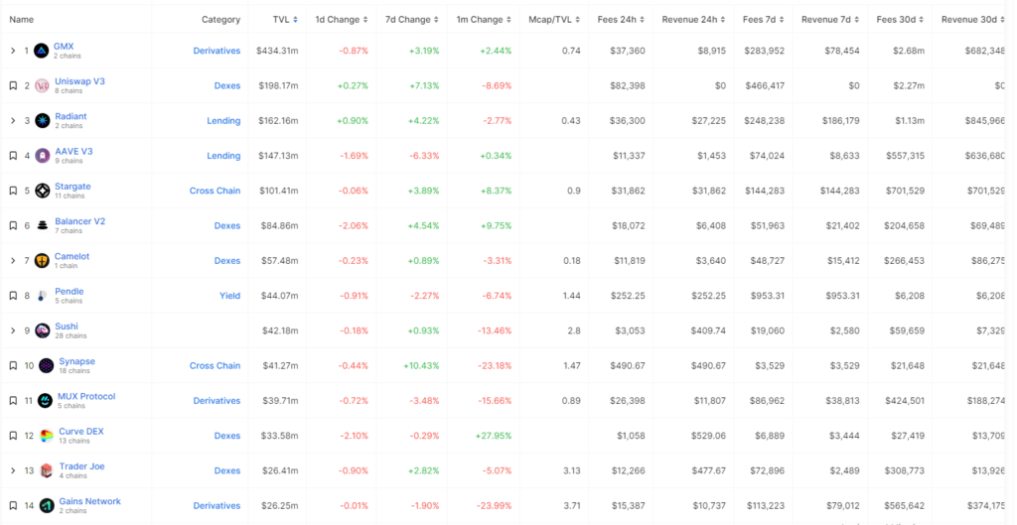The height and width of the screenshot is (525, 1017).
Task: Click the Uniswap V3 logo icon
Action: pyautogui.click(x=42, y=85)
